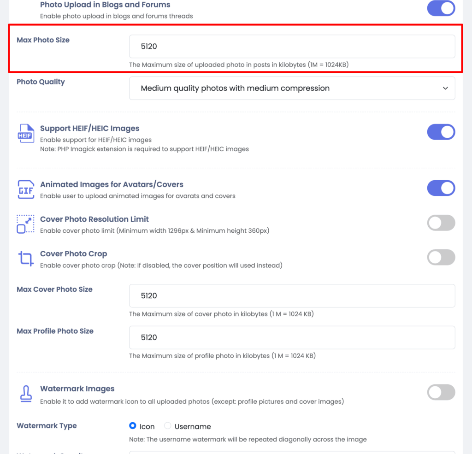The width and height of the screenshot is (472, 454).
Task: Focus the Max Cover Photo Size field
Action: point(292,296)
